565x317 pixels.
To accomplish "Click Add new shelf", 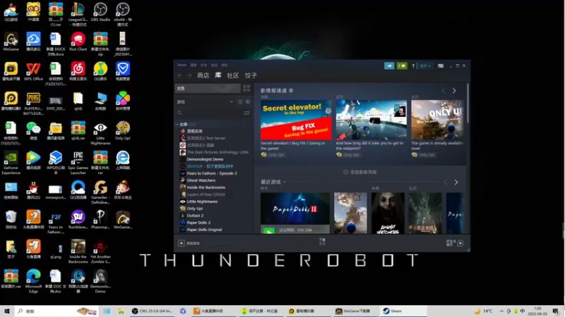I will (x=360, y=172).
